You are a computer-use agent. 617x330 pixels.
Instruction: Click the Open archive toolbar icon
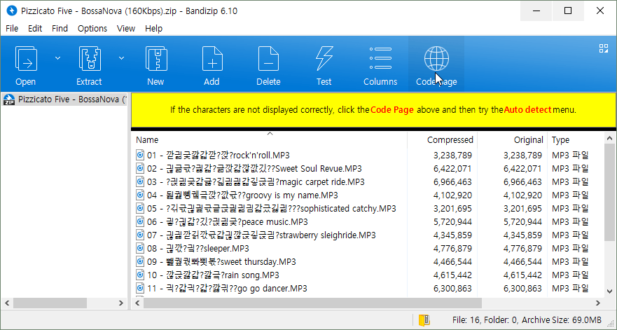[26, 60]
